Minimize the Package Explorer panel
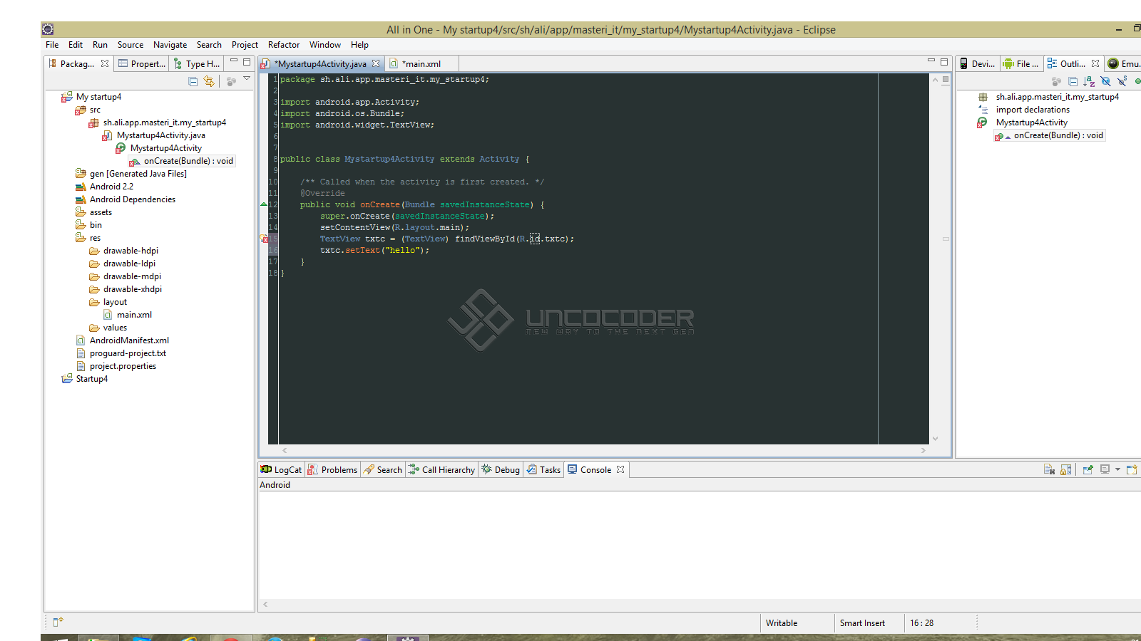The height and width of the screenshot is (641, 1141). point(234,61)
